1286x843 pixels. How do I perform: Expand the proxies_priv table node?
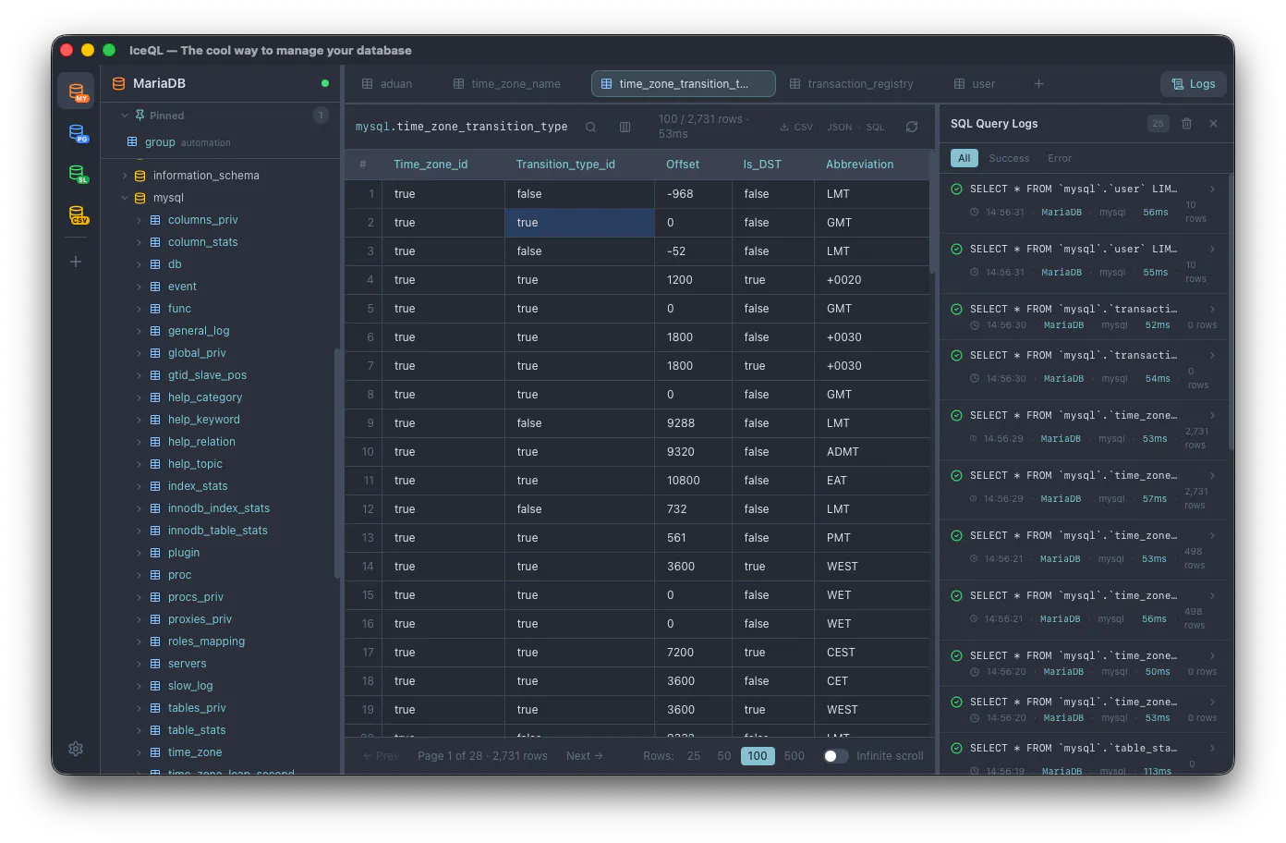click(140, 619)
